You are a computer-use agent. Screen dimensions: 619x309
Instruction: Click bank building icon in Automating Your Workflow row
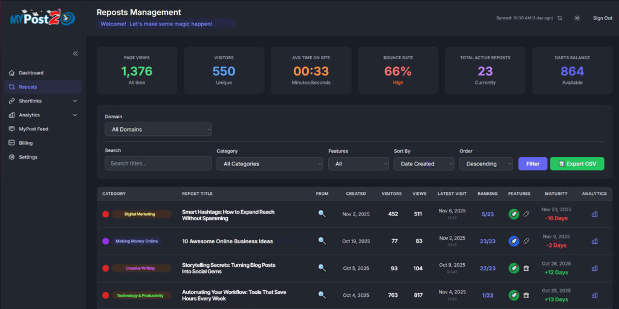(x=526, y=295)
